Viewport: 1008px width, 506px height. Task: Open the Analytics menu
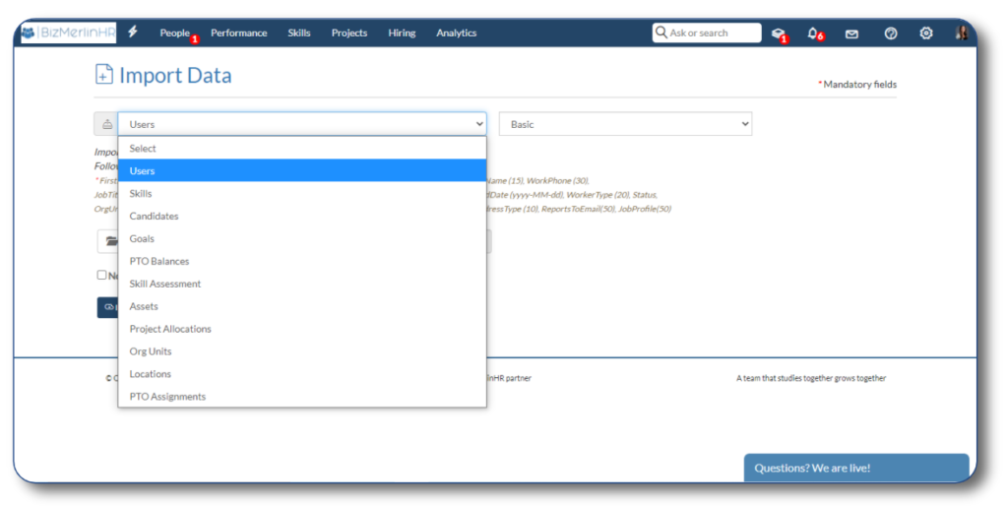(x=457, y=32)
